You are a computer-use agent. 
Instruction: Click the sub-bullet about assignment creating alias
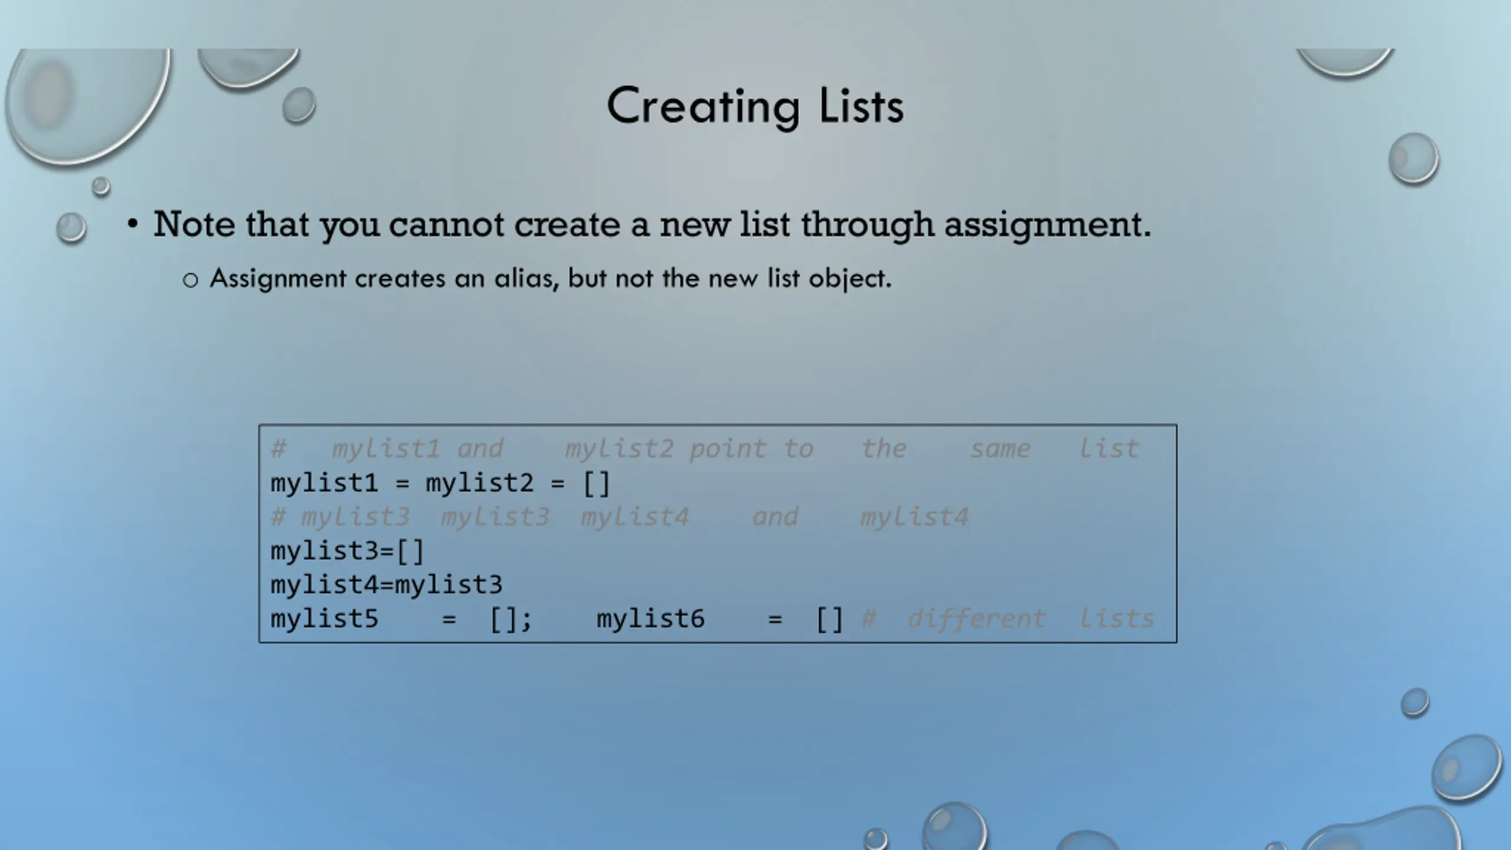point(551,279)
